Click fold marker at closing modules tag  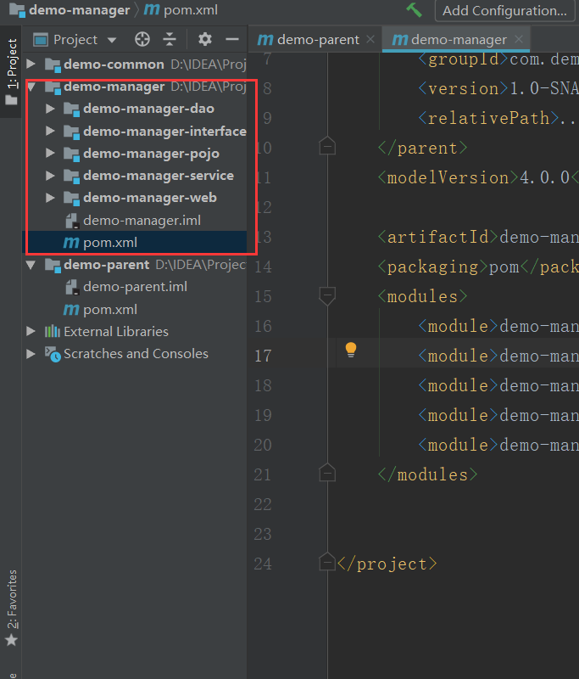pyautogui.click(x=327, y=474)
